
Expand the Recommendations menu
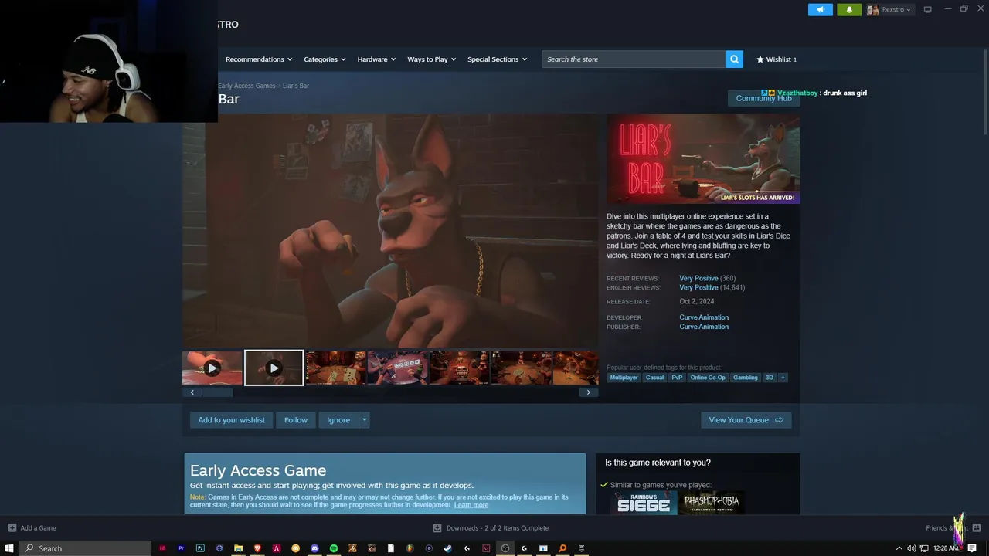(259, 59)
